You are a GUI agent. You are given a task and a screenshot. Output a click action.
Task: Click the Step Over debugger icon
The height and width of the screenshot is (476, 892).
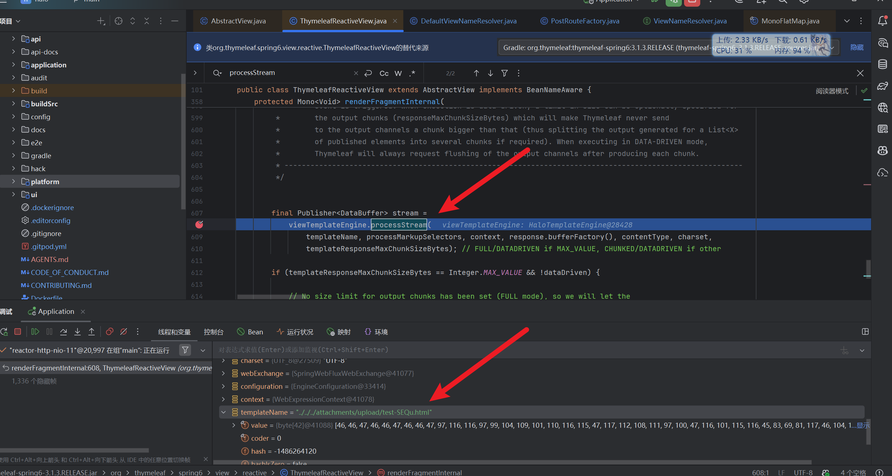63,332
